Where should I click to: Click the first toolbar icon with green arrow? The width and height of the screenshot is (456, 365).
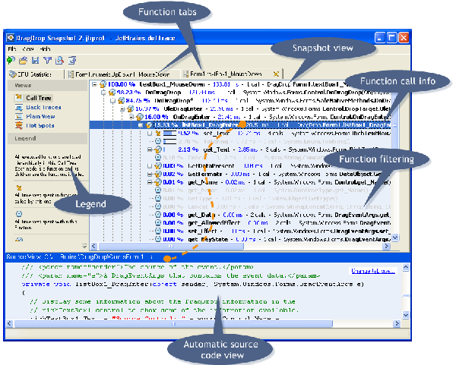point(11,60)
